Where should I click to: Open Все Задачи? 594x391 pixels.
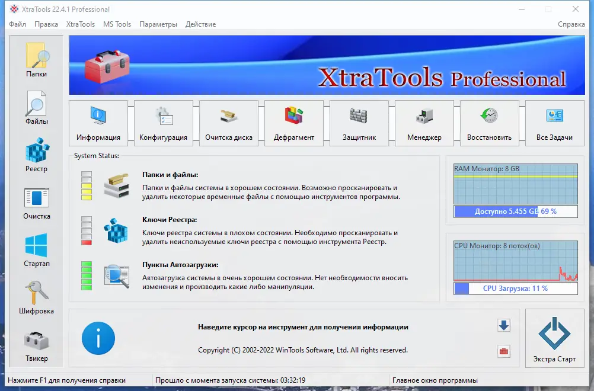pyautogui.click(x=554, y=123)
